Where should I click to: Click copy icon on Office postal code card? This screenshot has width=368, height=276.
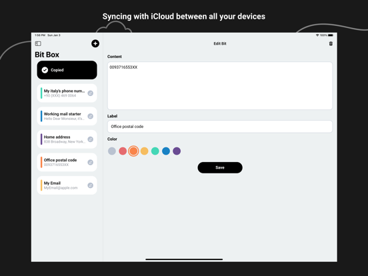point(91,162)
